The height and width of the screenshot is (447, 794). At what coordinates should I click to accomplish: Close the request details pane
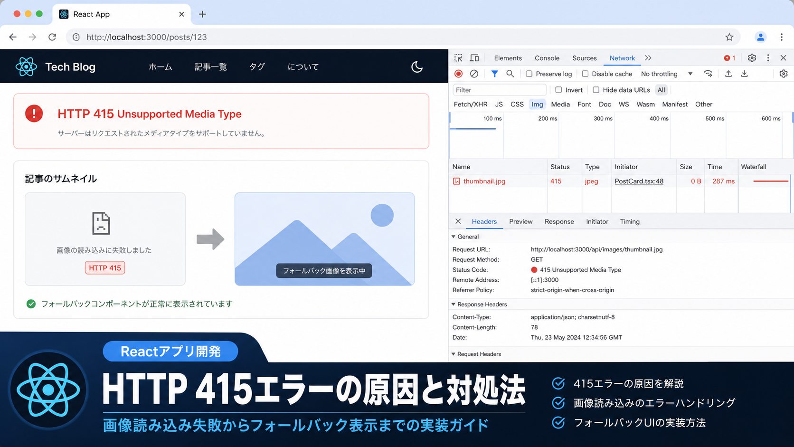click(x=458, y=221)
